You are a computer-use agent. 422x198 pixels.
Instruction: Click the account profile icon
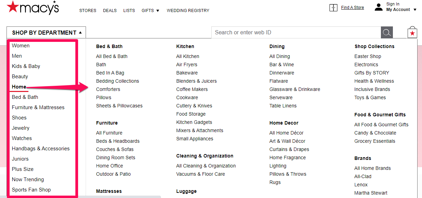click(378, 7)
